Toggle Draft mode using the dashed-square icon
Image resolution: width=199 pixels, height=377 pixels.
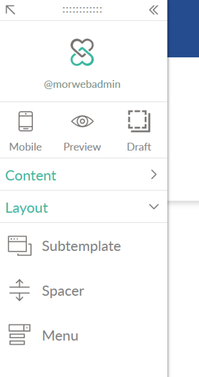click(x=139, y=121)
